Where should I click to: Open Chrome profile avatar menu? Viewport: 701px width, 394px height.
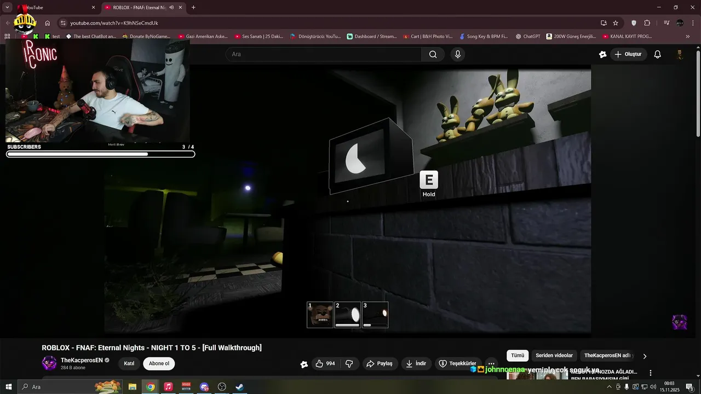pos(680,23)
